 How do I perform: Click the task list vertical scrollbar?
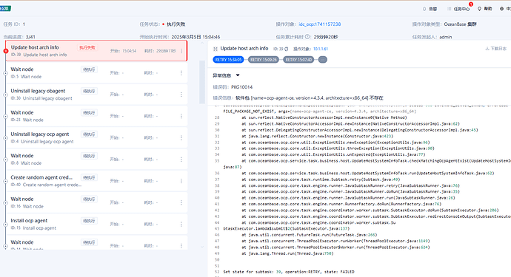(202, 82)
